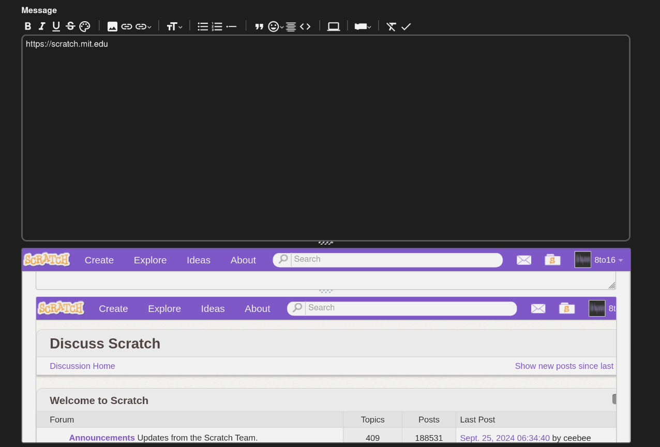Clear formatting with the crossed-out T icon
660x447 pixels.
[x=391, y=26]
